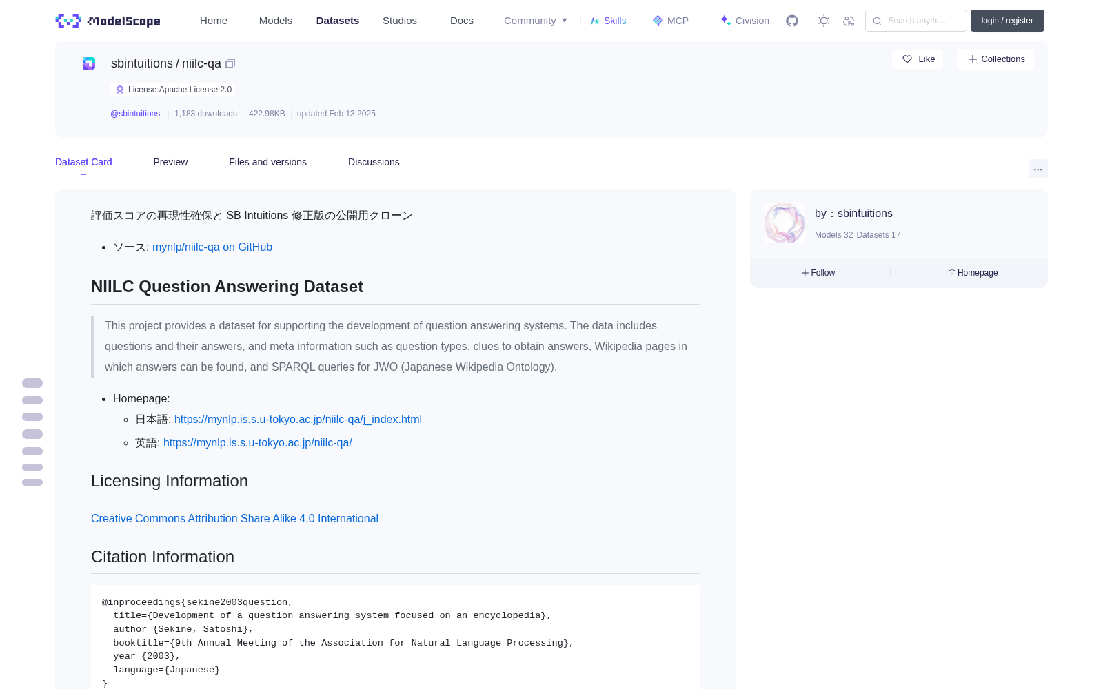Open the Docs page
Viewport: 1103px width, 689px height.
click(462, 21)
